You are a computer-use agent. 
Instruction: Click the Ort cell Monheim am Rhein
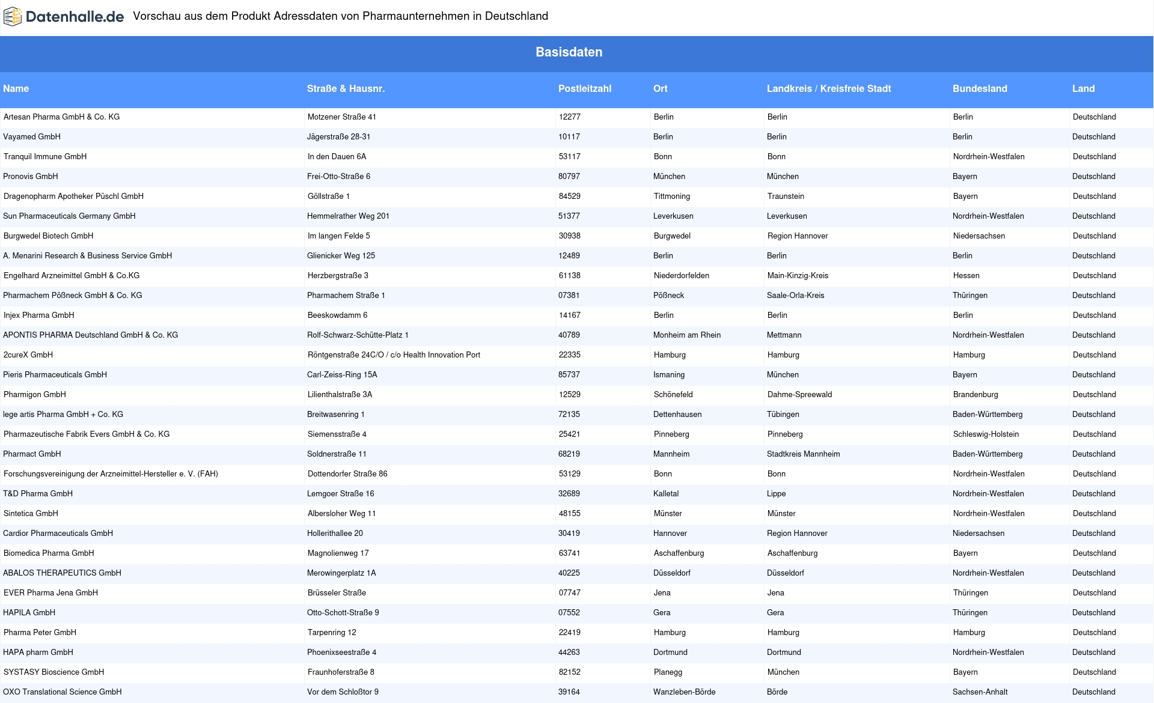point(687,335)
